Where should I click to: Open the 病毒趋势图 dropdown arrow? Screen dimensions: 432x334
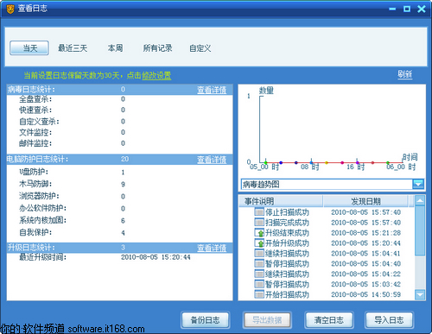tap(418, 184)
